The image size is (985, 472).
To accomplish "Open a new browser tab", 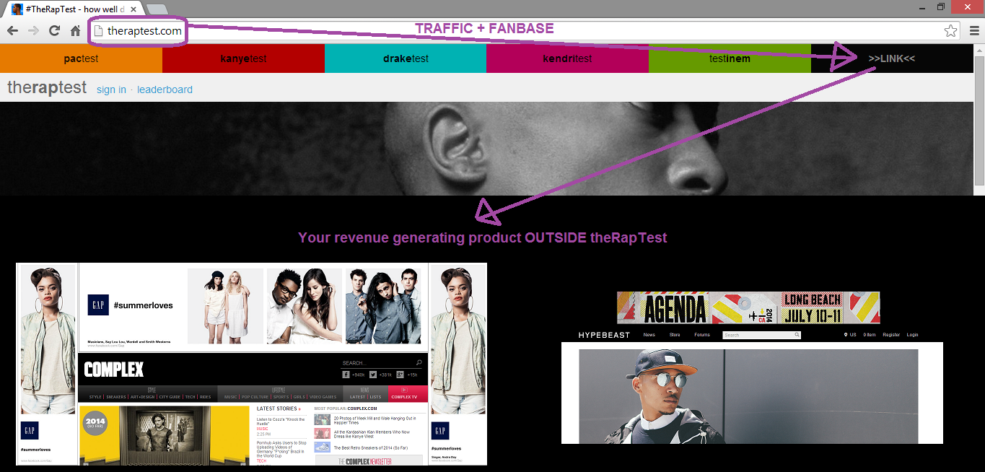I will [157, 10].
